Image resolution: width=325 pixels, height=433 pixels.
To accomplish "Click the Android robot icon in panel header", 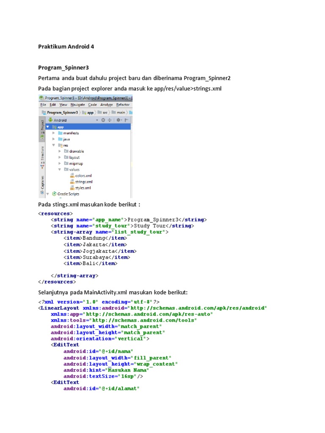I will (x=50, y=120).
